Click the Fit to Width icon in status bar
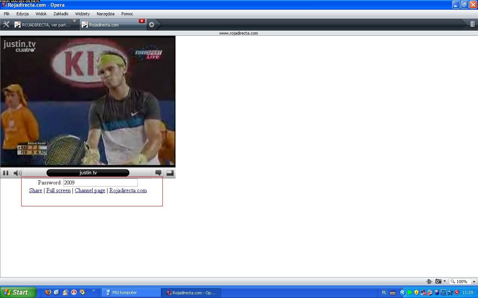The image size is (478, 298). coord(429,282)
